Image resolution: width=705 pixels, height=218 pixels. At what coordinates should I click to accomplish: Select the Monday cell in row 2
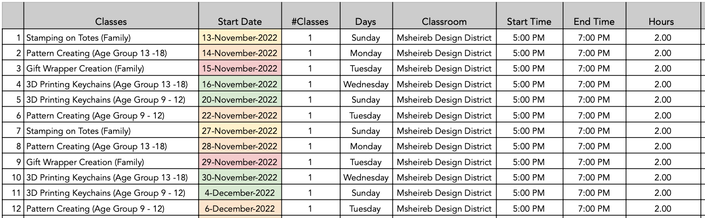366,53
